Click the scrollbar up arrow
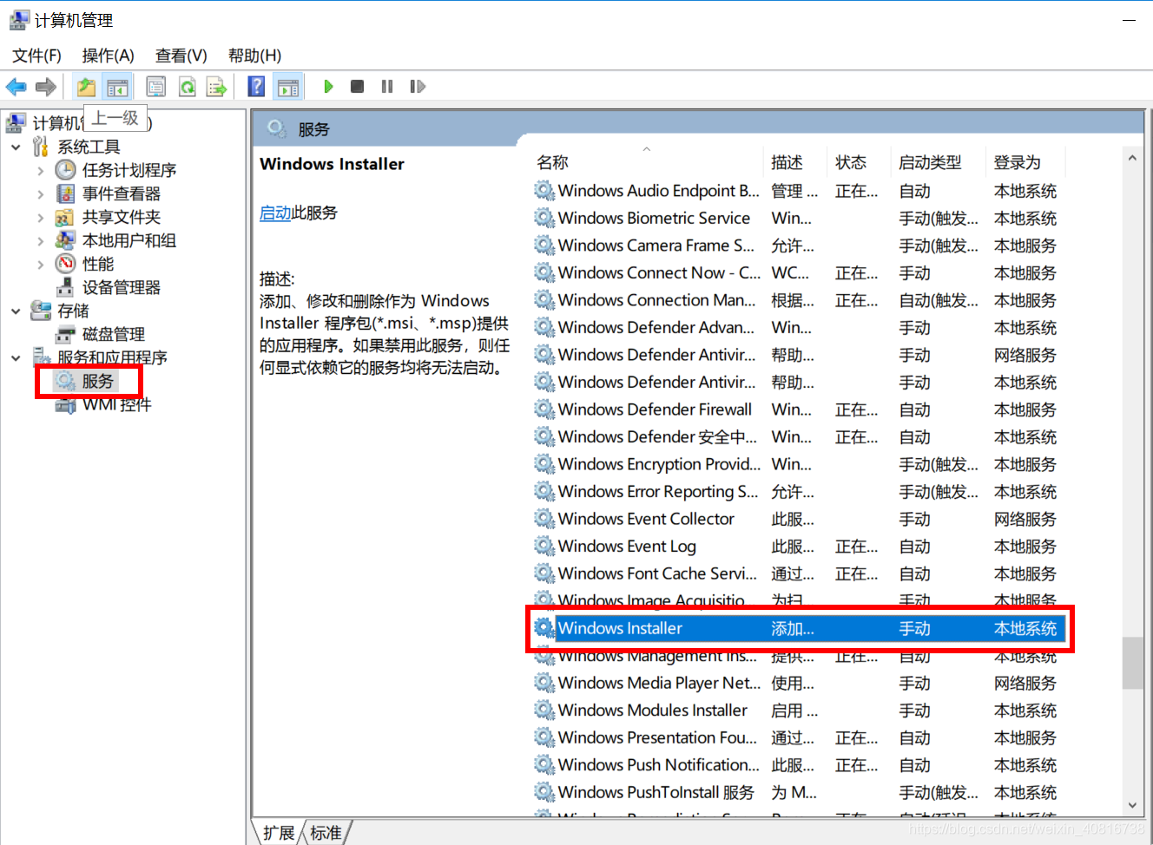1153x845 pixels. pos(1132,158)
